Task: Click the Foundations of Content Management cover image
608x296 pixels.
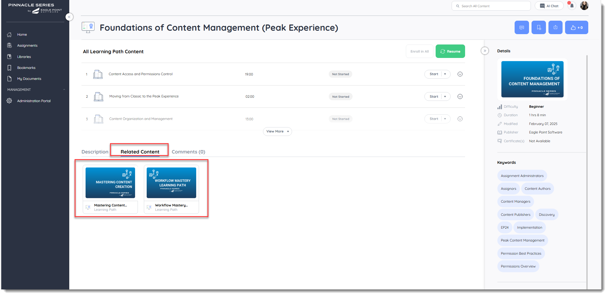Action: point(532,79)
